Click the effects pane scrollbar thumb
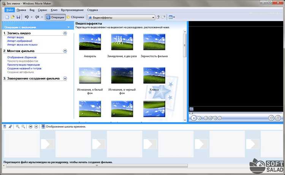285x175 pixels. point(185,46)
